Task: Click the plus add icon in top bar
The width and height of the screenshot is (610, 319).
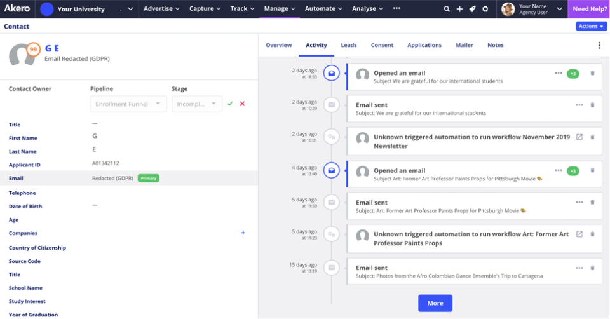Action: click(x=459, y=8)
